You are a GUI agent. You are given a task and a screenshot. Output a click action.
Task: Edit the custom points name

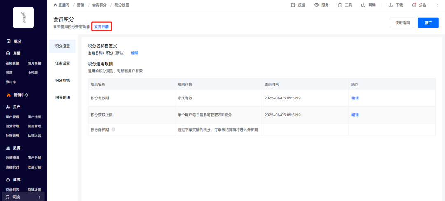point(135,53)
